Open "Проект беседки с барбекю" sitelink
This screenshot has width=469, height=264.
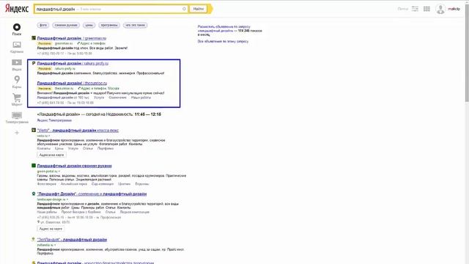[x=81, y=212]
